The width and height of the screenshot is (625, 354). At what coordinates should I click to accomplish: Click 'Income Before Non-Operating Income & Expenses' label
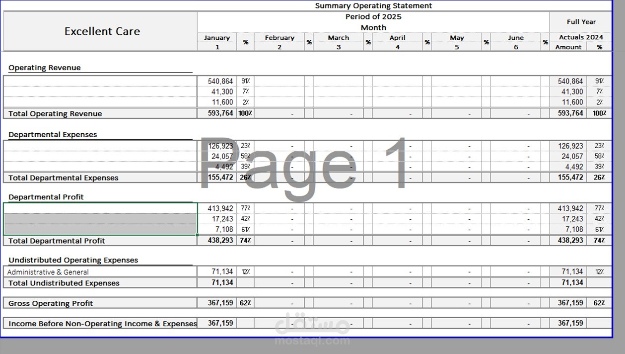coord(103,324)
